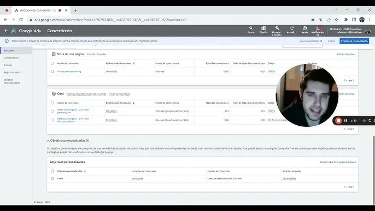Go back in browser history
This screenshot has width=375, height=211.
point(5,20)
